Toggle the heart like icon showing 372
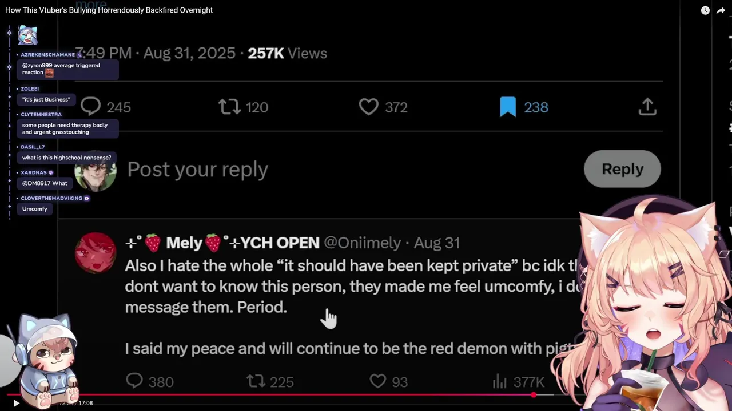Viewport: 732px width, 411px height. (369, 107)
